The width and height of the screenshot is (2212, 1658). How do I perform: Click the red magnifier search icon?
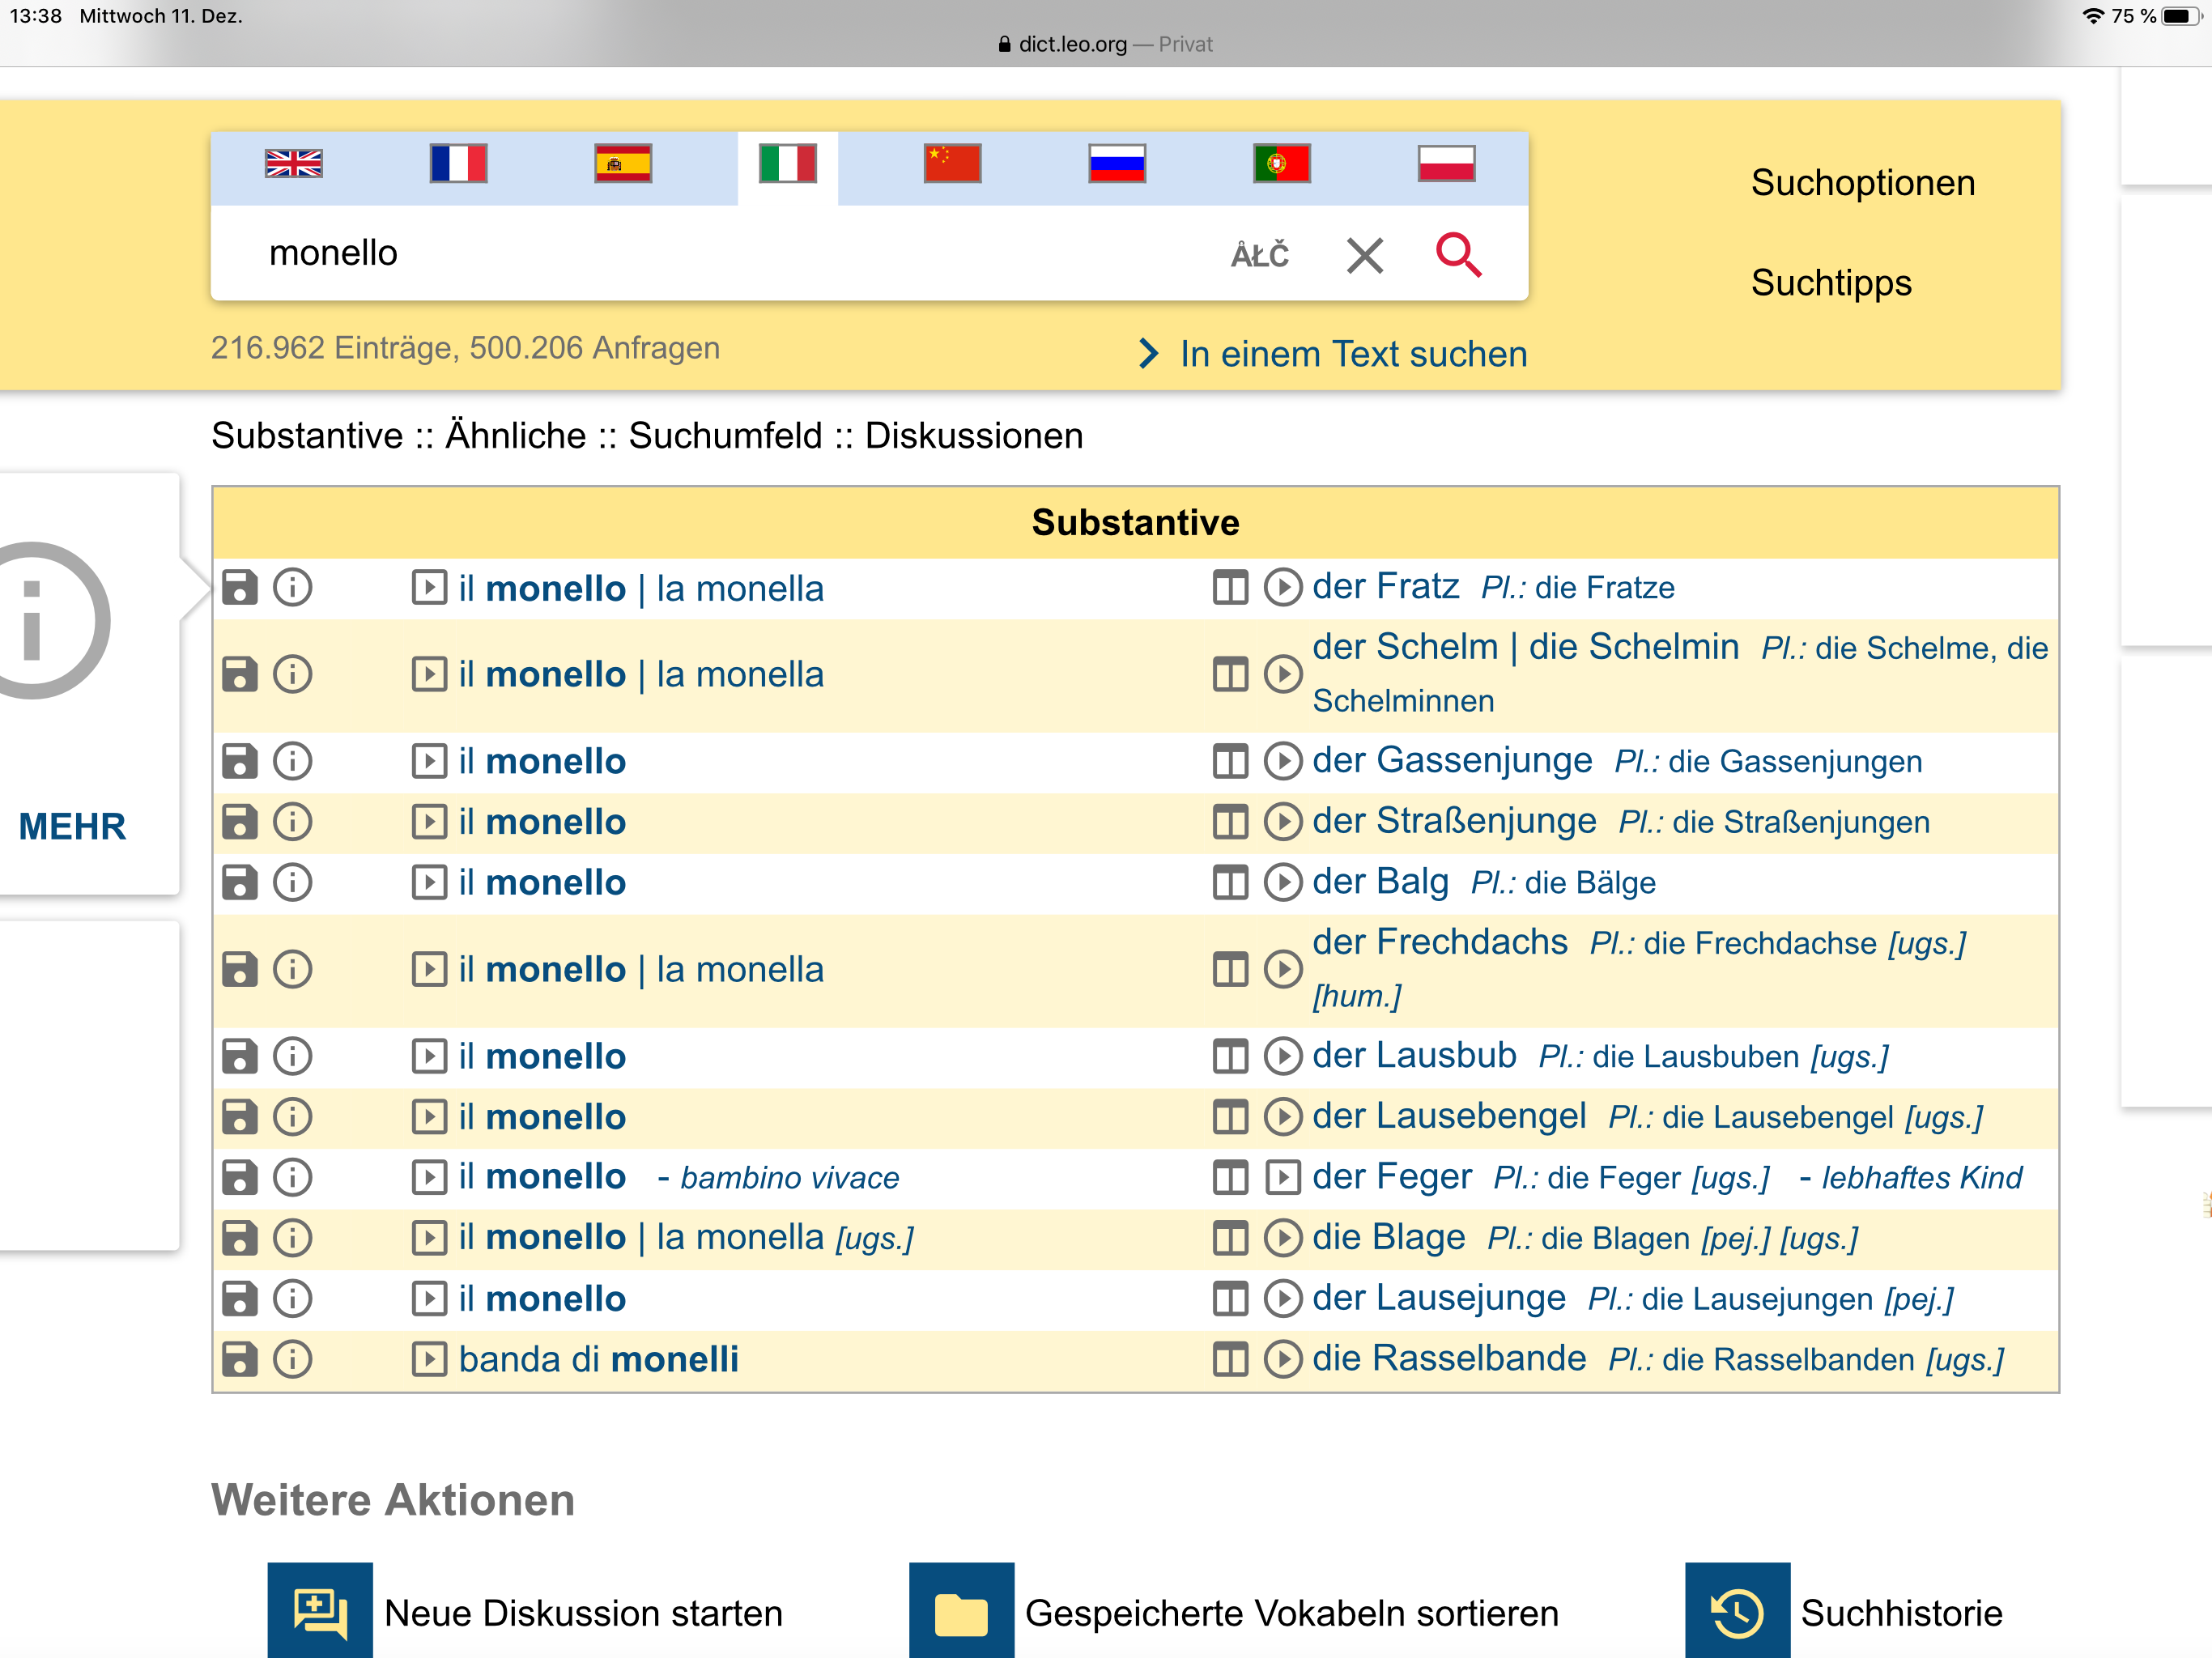pos(1457,254)
